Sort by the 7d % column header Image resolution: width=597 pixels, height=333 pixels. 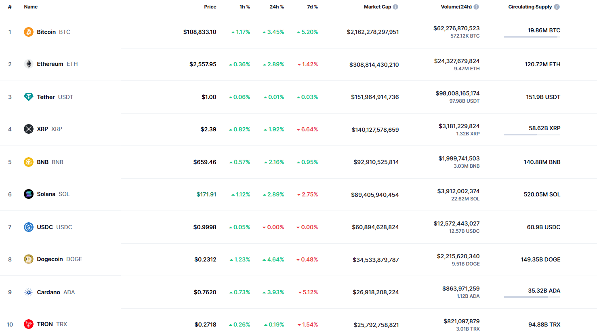point(312,7)
